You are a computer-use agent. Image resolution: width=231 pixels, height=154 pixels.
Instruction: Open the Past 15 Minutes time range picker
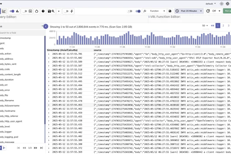pyautogui.click(x=189, y=11)
